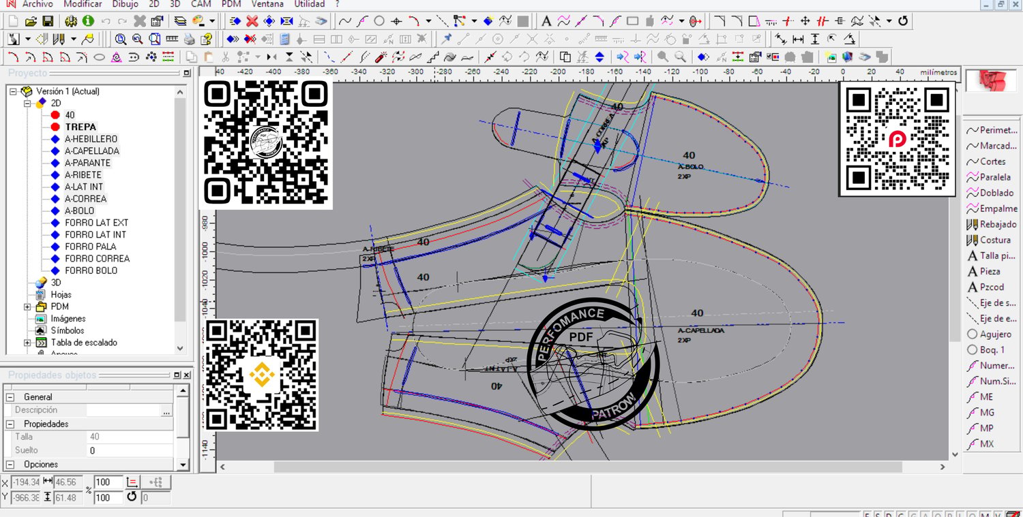Click the zoom window magnifier icon
Screen dimensions: 1023x517
tap(155, 39)
